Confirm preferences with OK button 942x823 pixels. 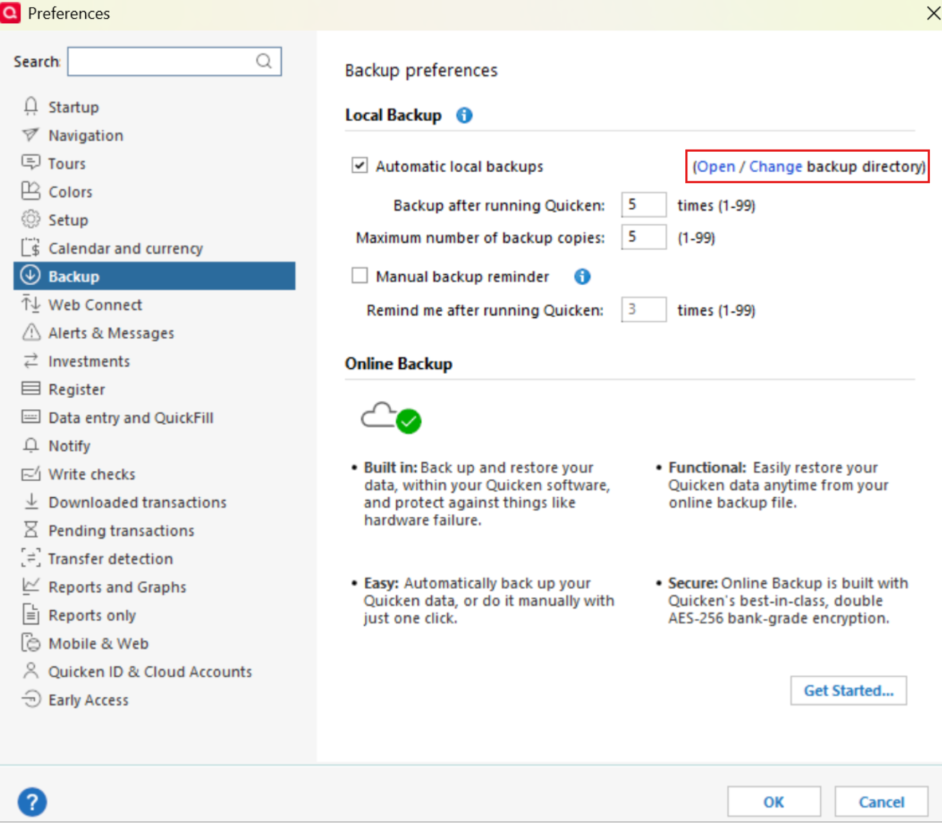click(x=774, y=801)
